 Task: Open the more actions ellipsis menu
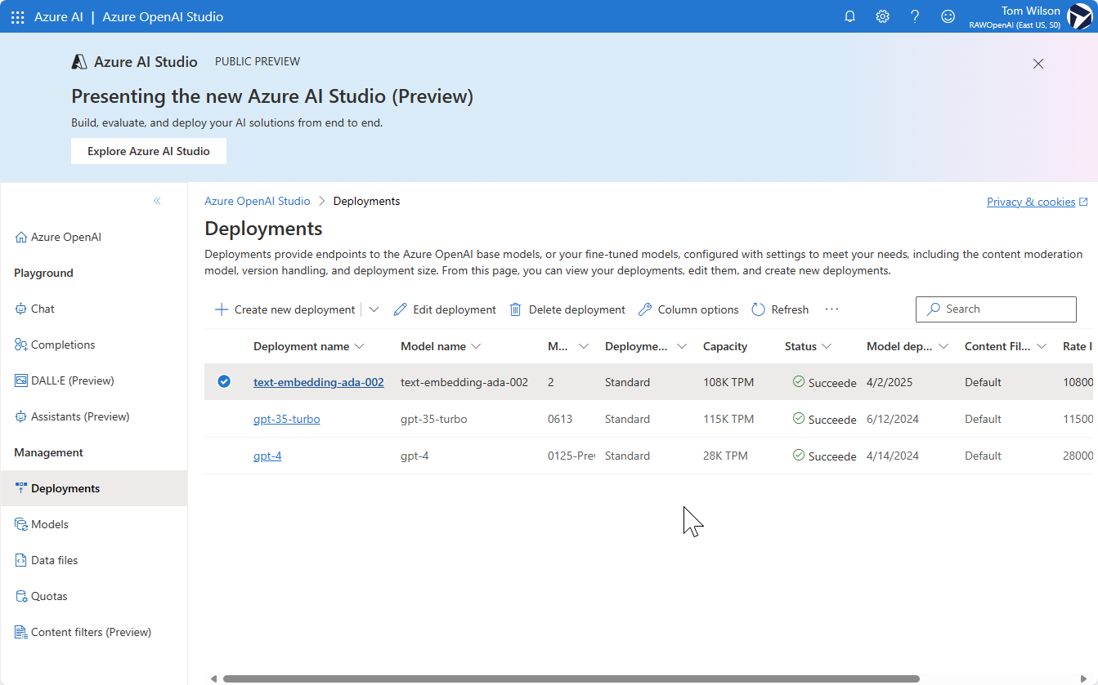832,309
